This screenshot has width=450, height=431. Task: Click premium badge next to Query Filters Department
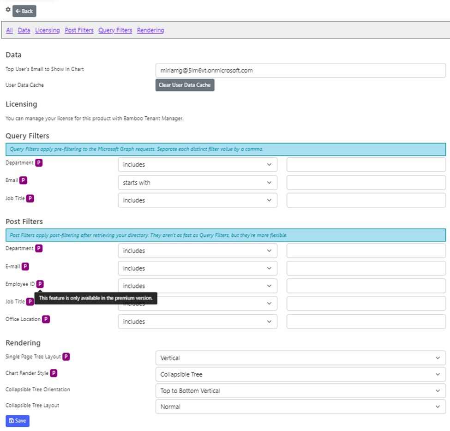point(39,163)
